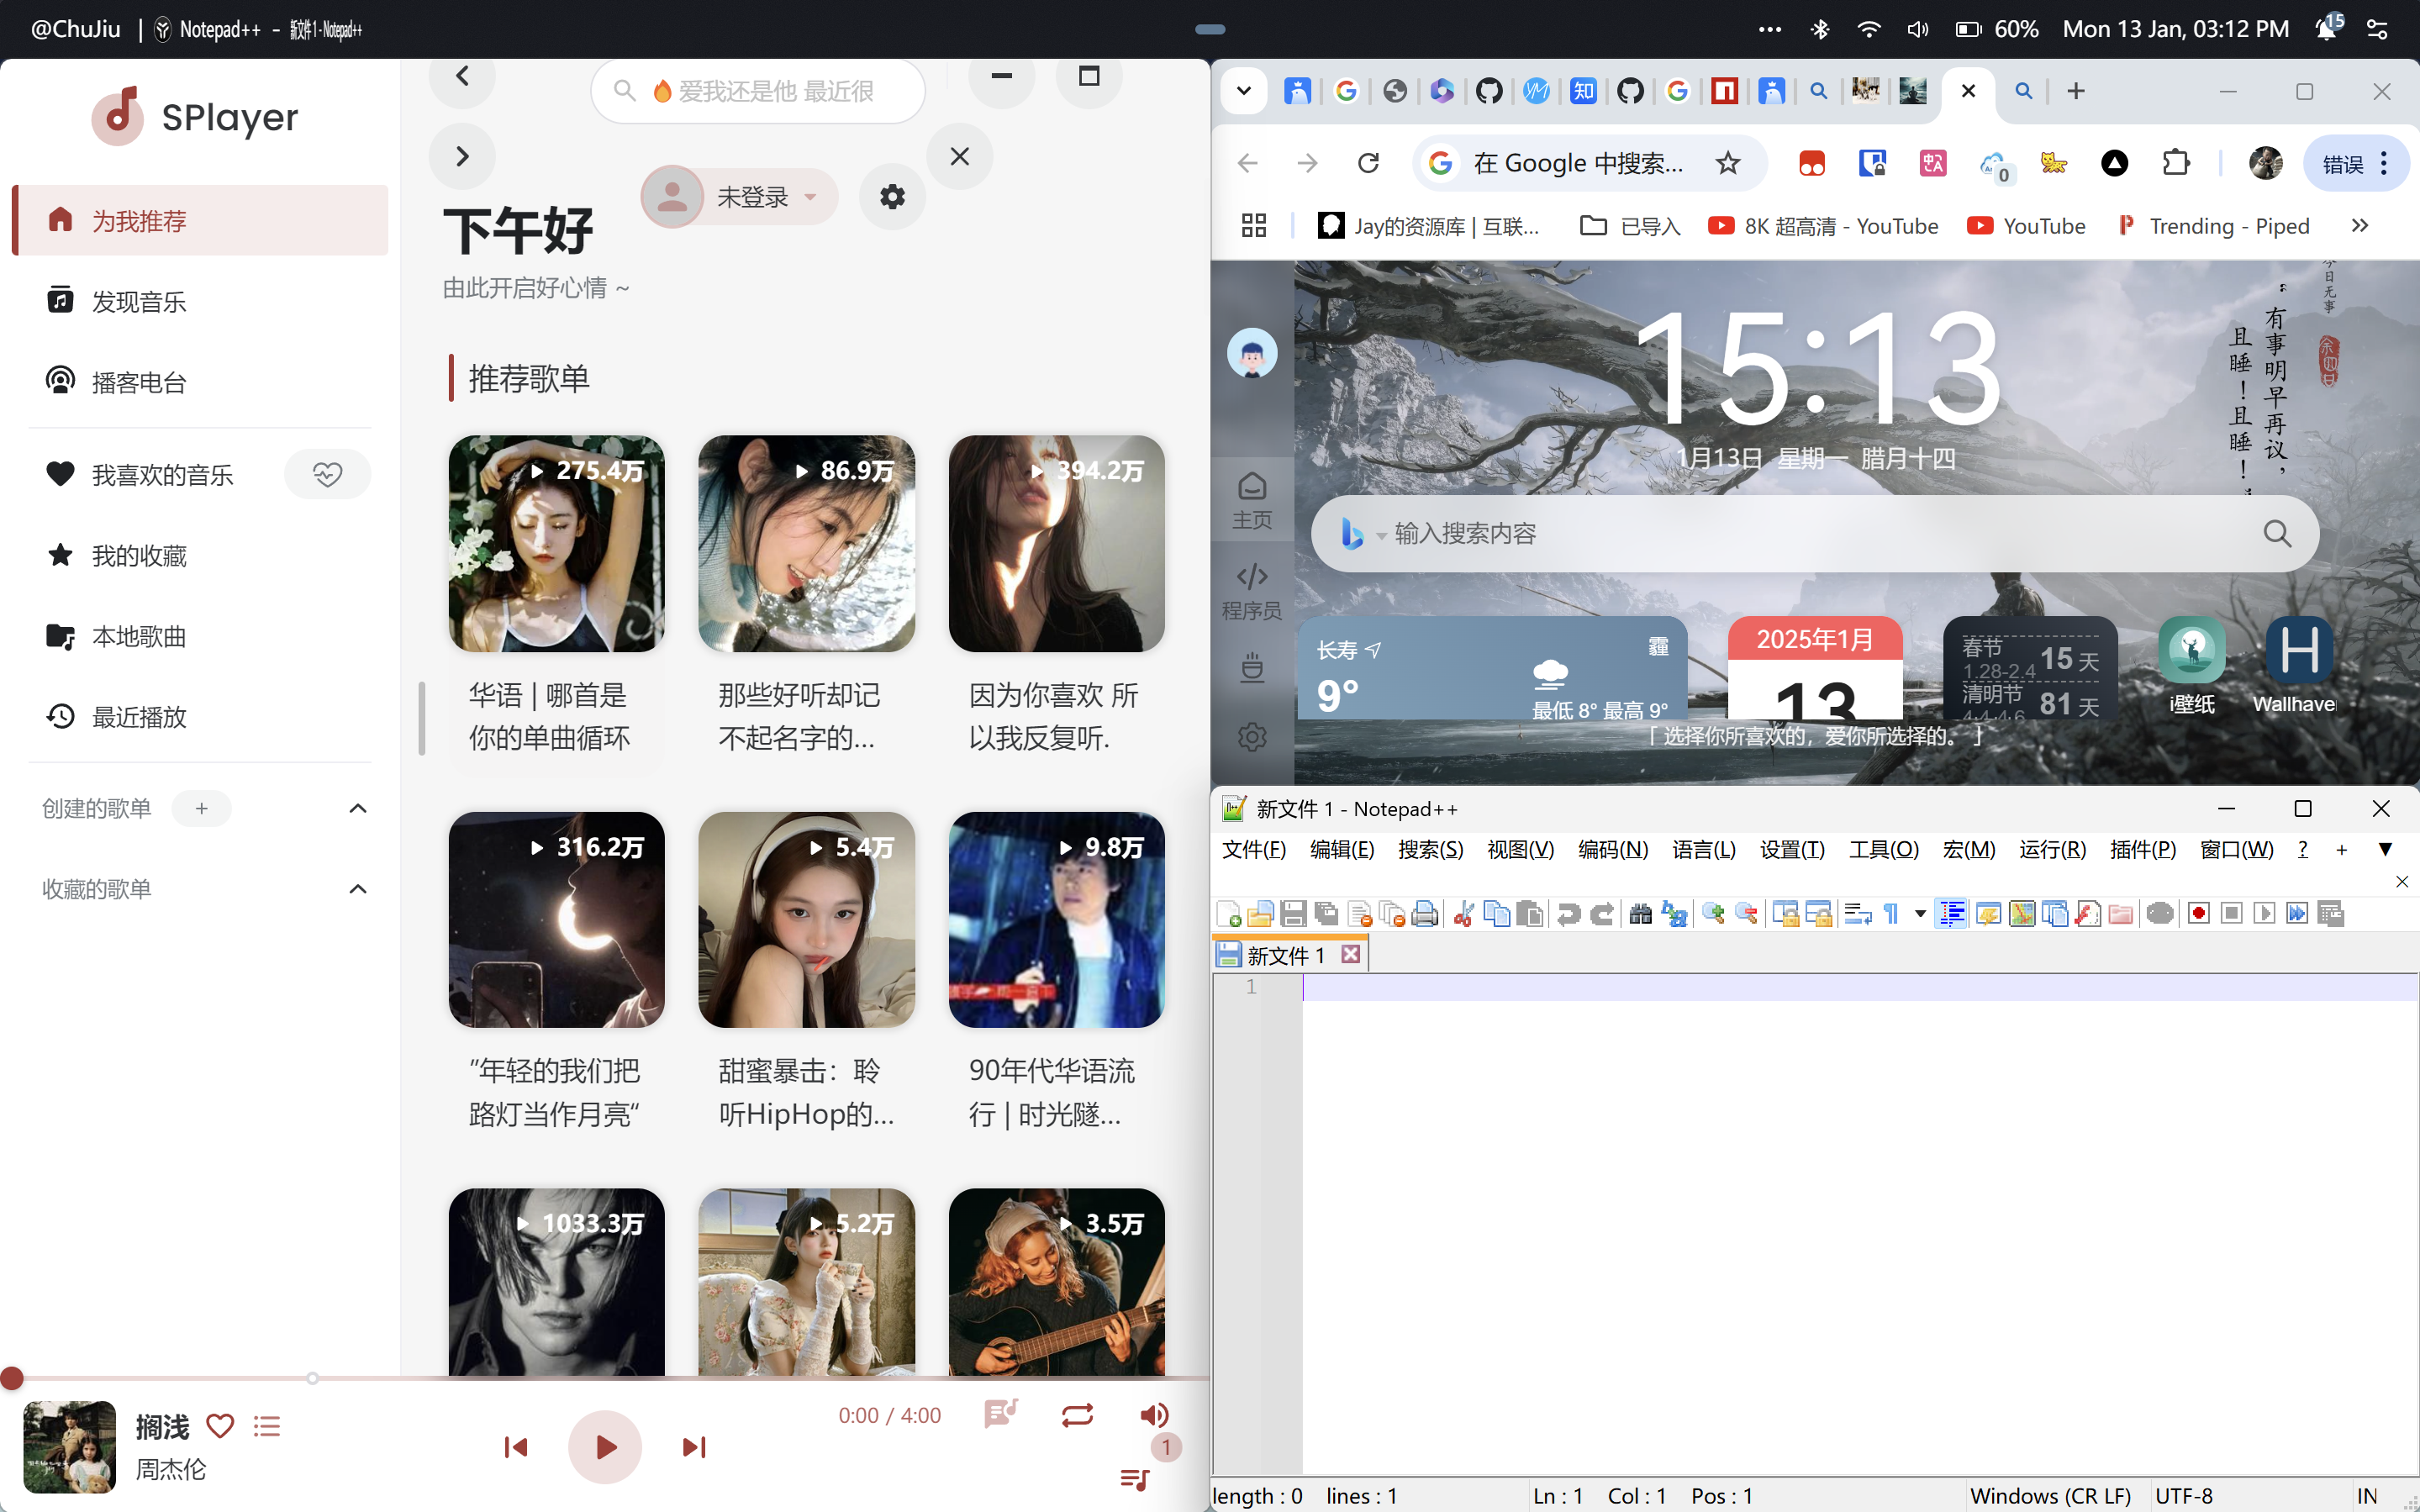Collapse the 创建的歌单 section

click(x=357, y=808)
